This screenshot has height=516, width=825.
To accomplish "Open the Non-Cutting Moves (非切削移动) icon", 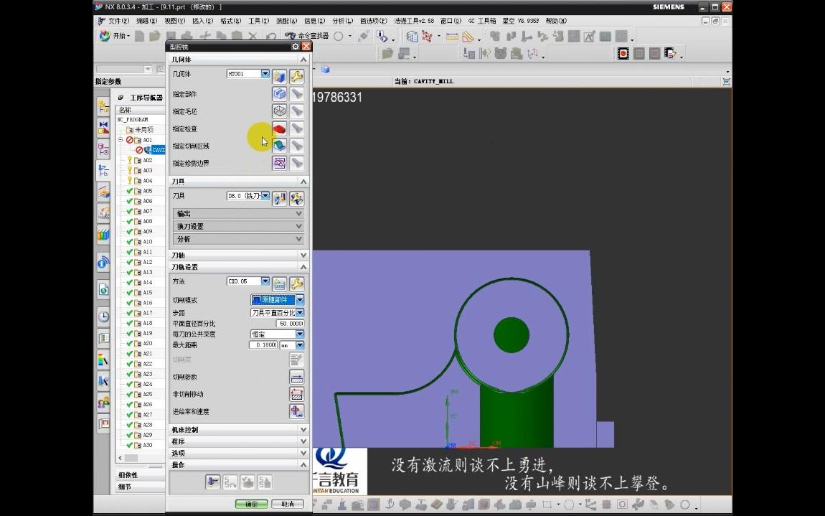I will coord(296,393).
